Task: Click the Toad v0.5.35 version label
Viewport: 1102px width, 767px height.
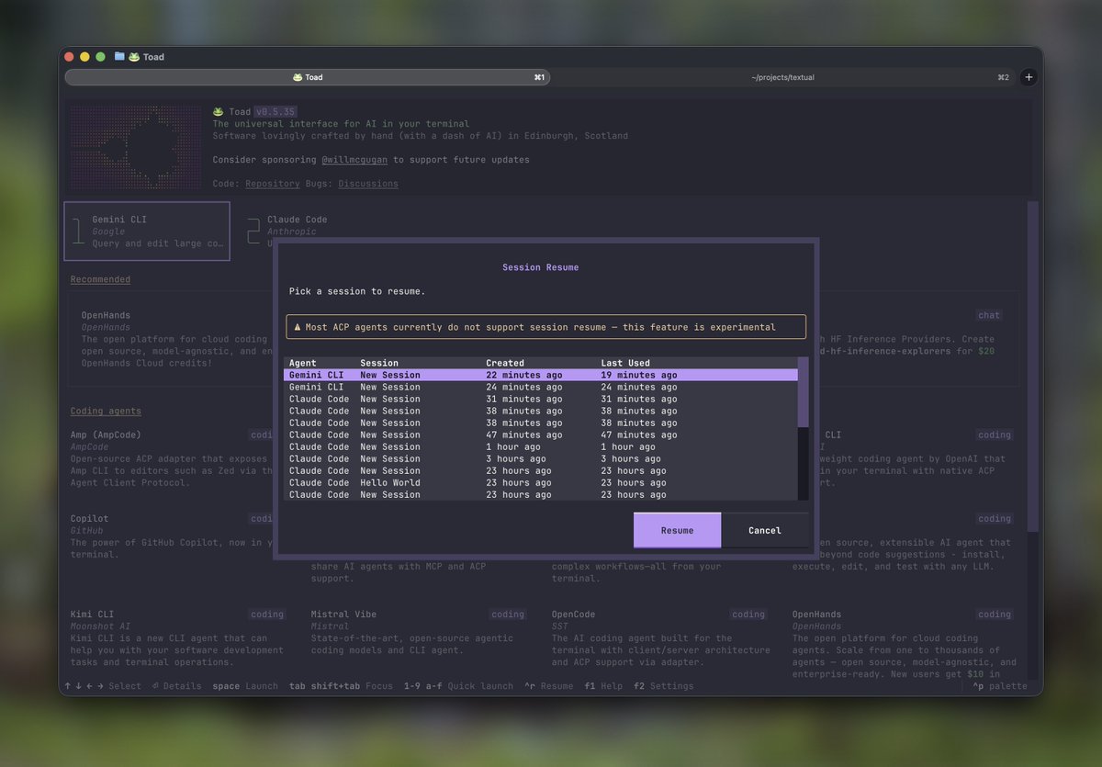Action: pyautogui.click(x=263, y=111)
